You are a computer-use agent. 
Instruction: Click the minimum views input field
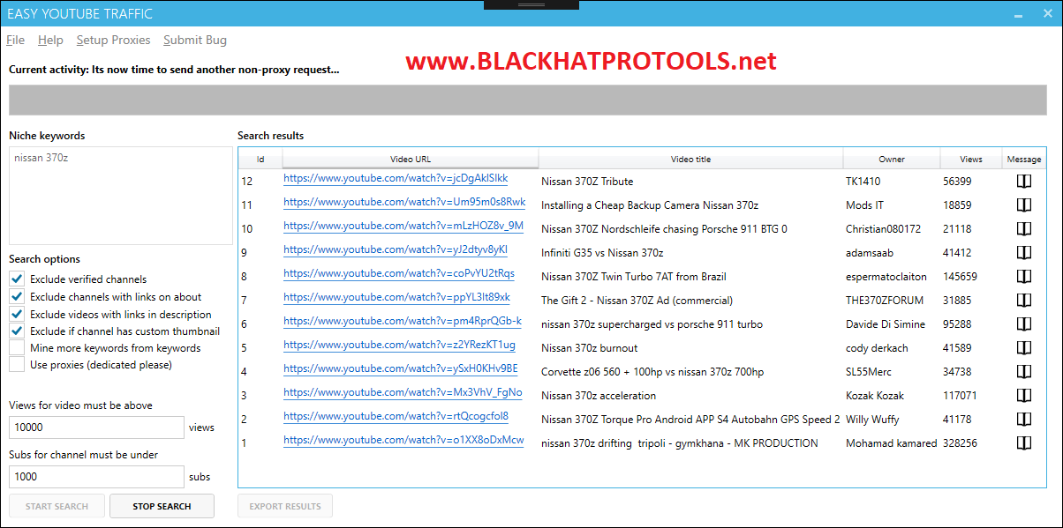pos(96,428)
